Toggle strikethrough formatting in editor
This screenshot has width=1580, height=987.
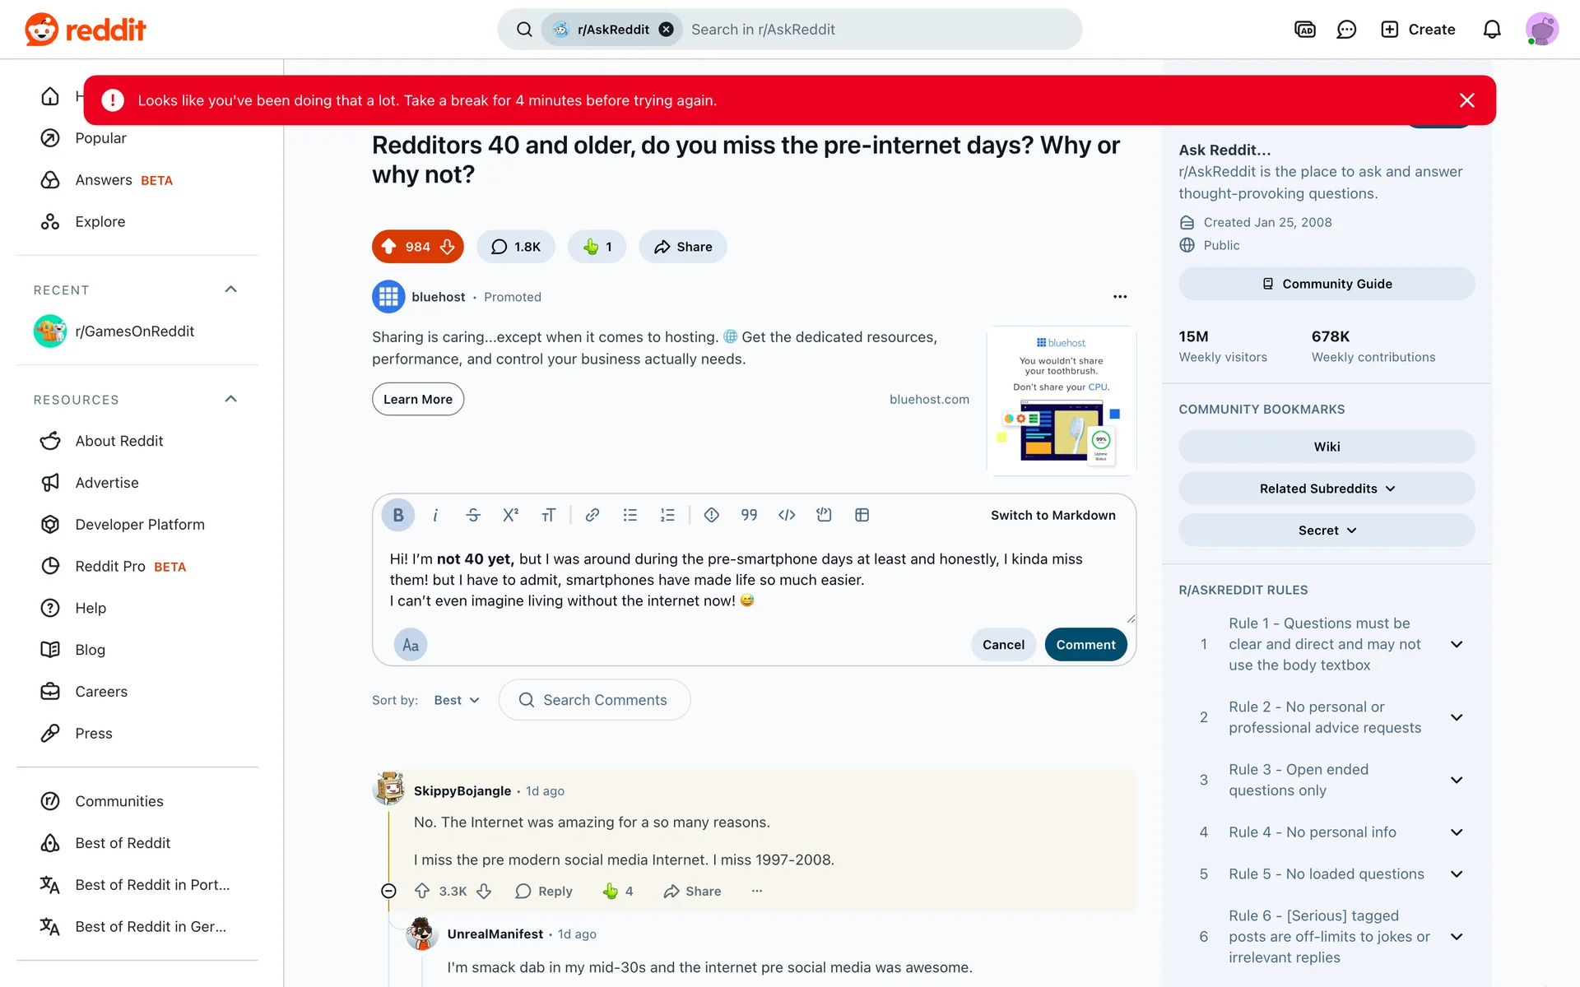[x=473, y=515]
